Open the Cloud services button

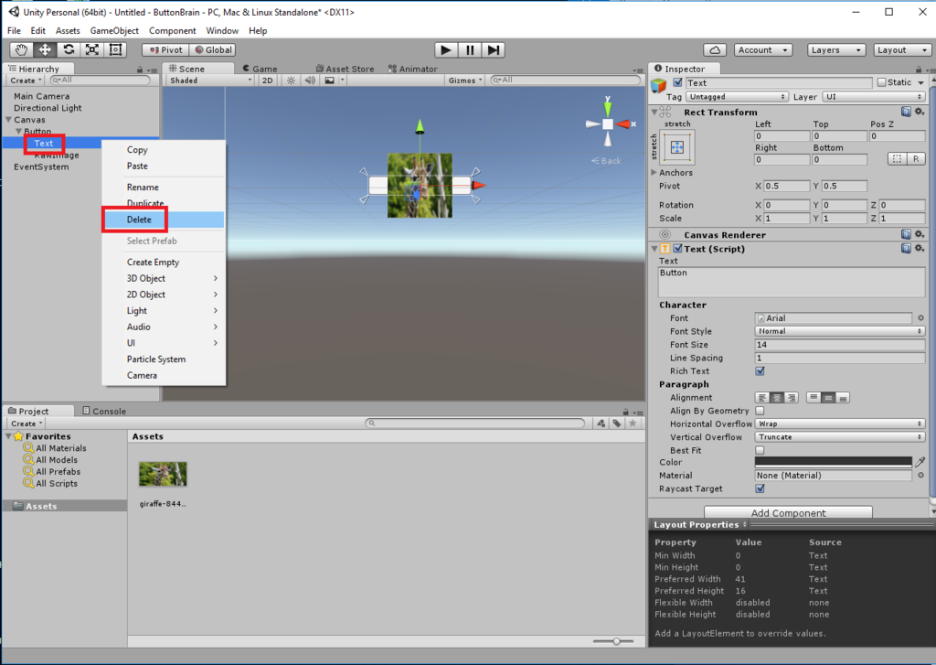[715, 50]
